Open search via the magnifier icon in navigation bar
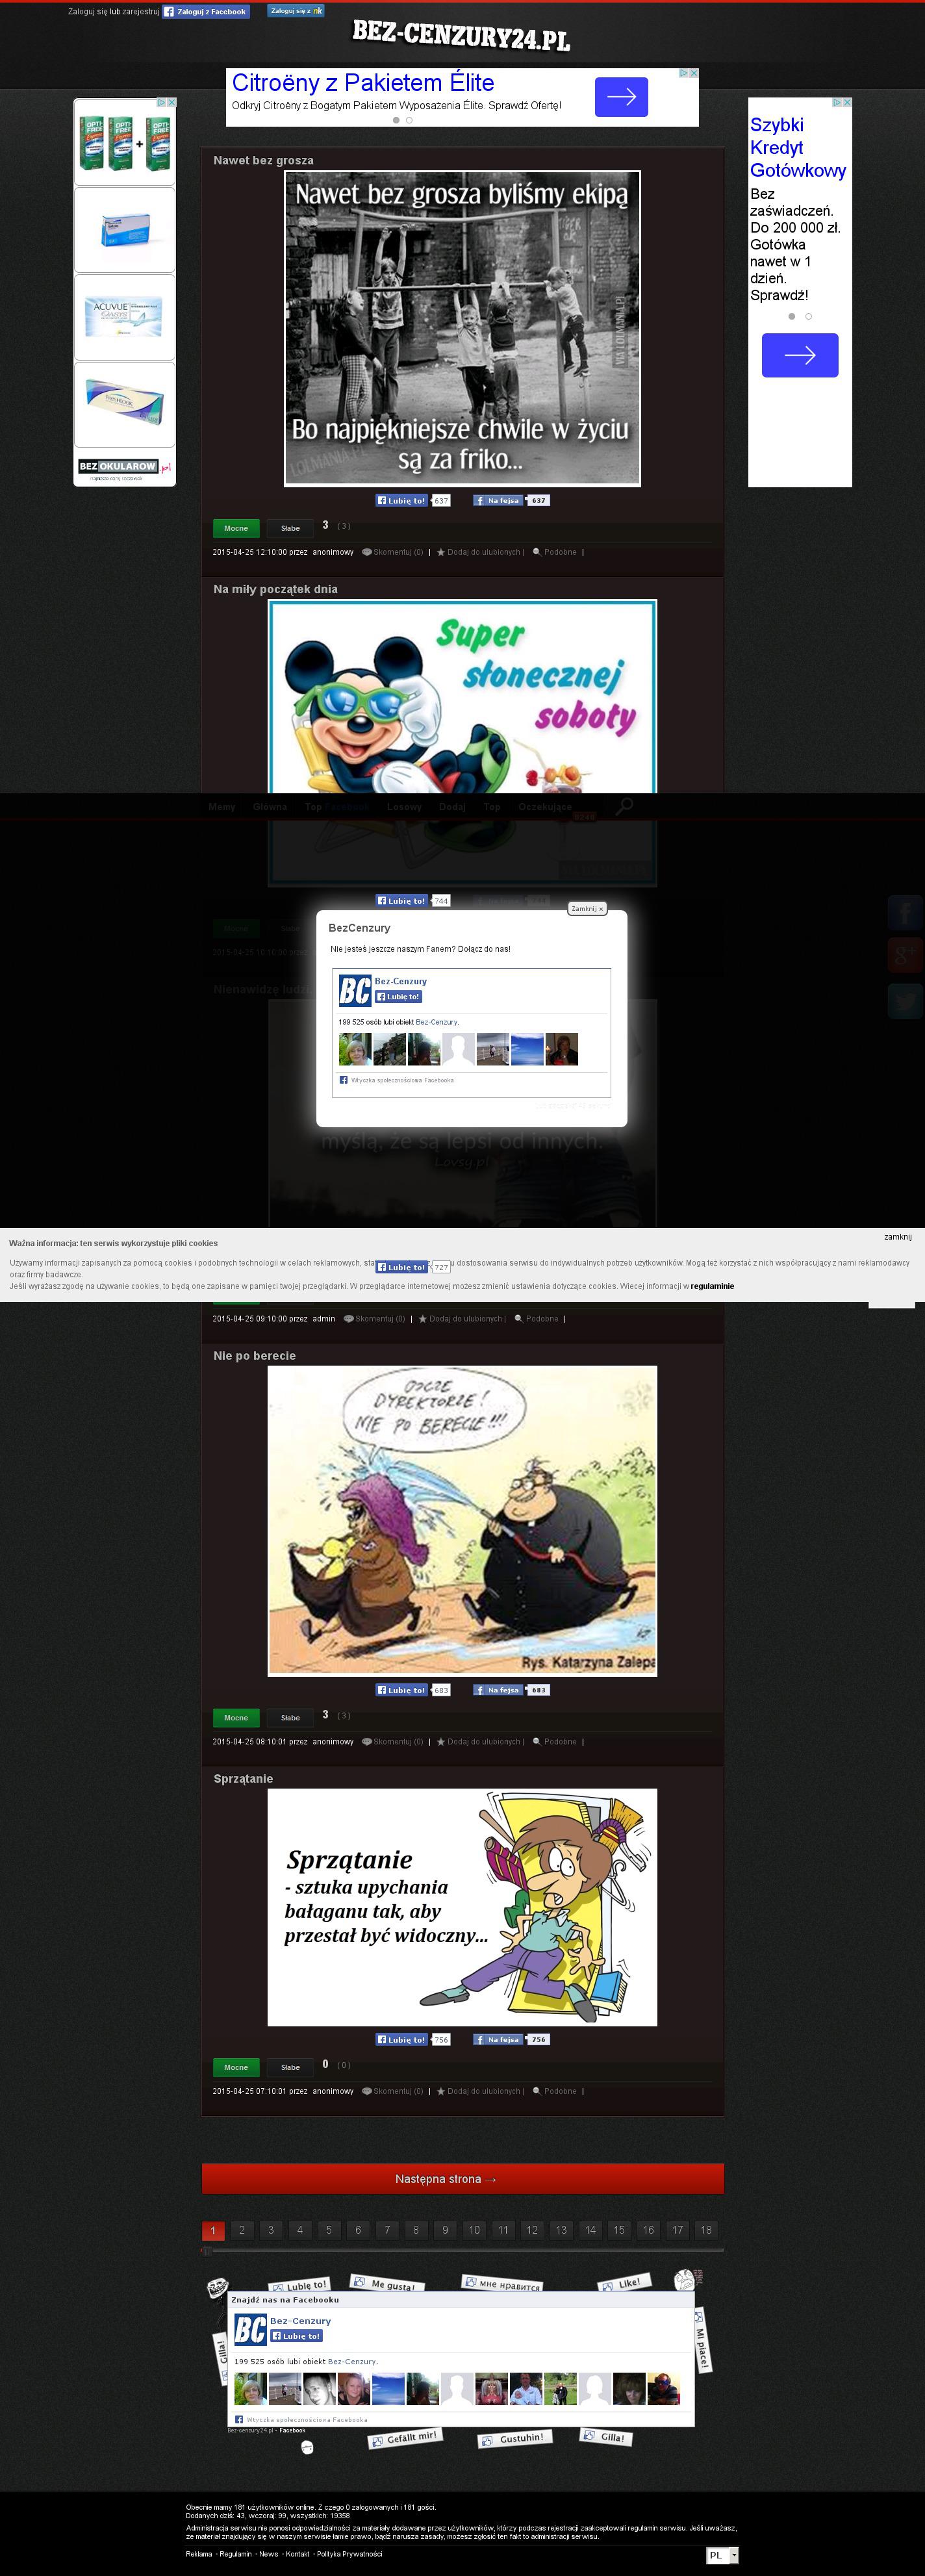 (x=624, y=806)
